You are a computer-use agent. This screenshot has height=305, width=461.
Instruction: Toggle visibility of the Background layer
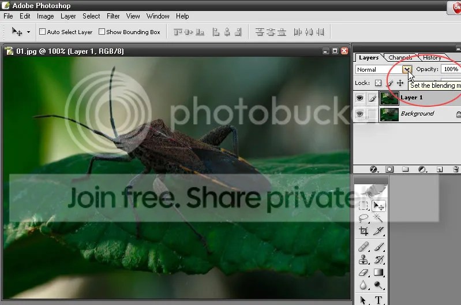(359, 114)
